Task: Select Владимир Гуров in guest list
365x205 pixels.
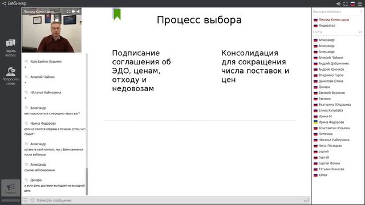Action: 331,75
